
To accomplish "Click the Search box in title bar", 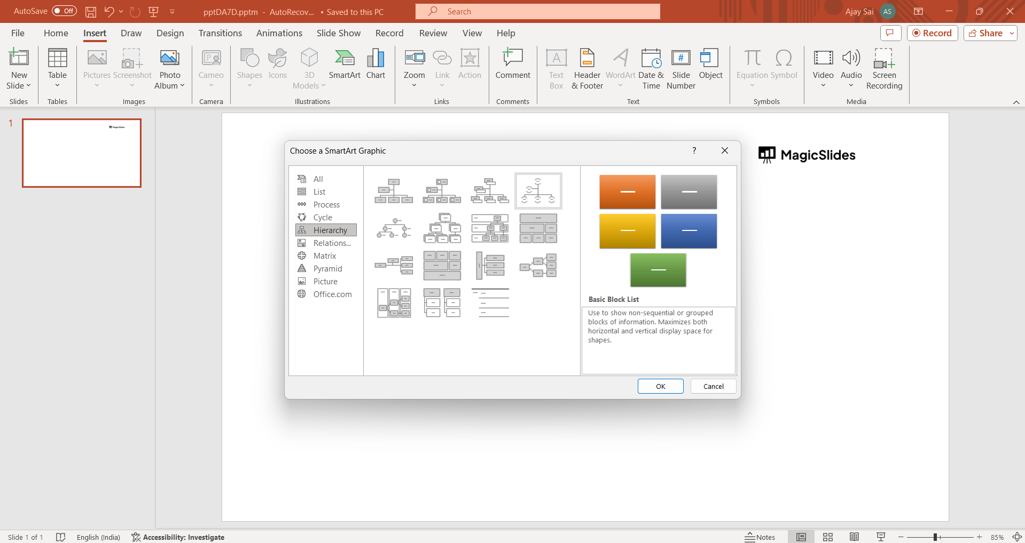I will click(x=538, y=11).
